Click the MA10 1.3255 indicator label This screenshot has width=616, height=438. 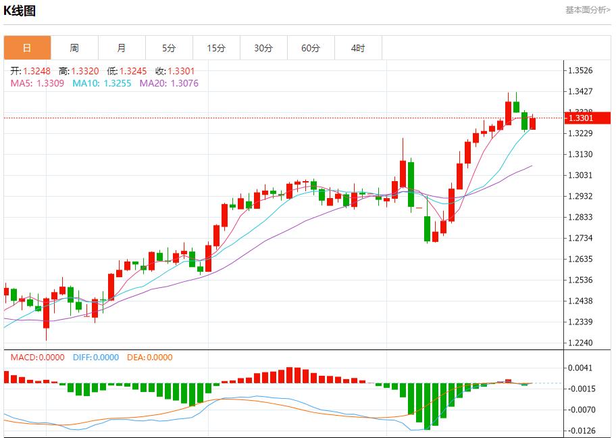(102, 83)
